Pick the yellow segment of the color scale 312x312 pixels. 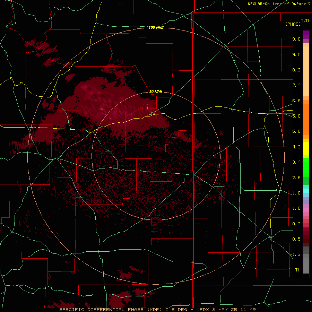(x=306, y=148)
